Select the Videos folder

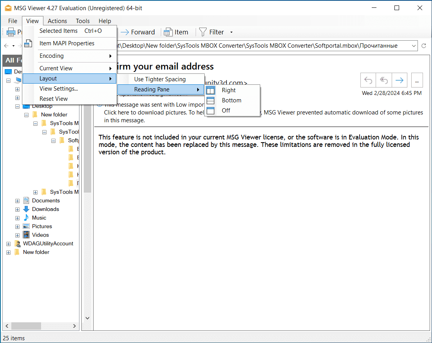[40, 235]
